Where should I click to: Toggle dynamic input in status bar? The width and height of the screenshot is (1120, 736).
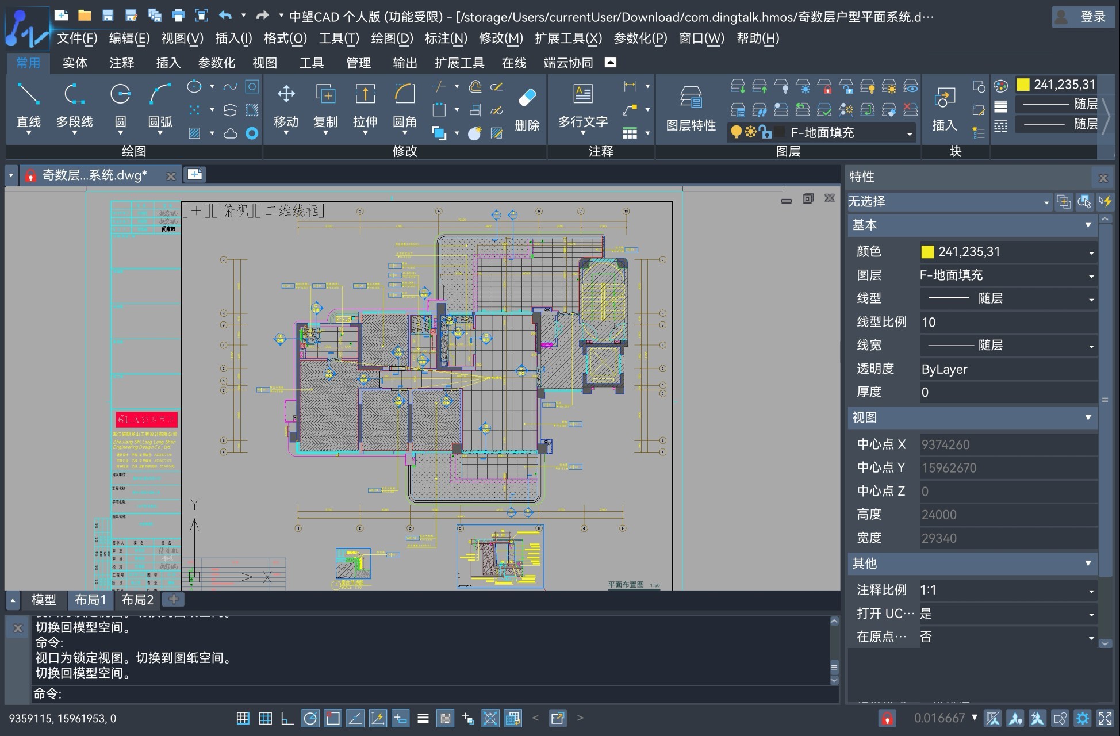point(400,718)
